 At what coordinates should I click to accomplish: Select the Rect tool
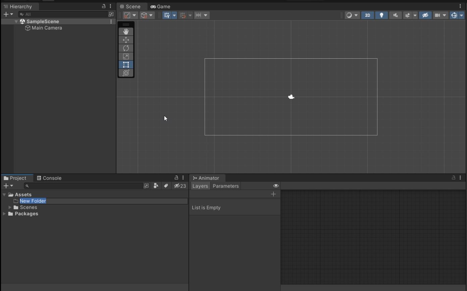click(126, 65)
